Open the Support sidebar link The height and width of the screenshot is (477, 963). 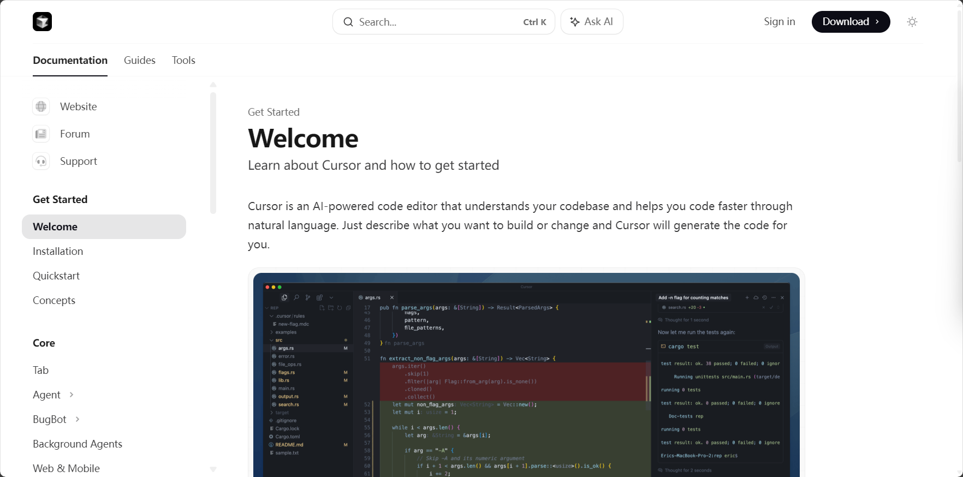tap(79, 161)
